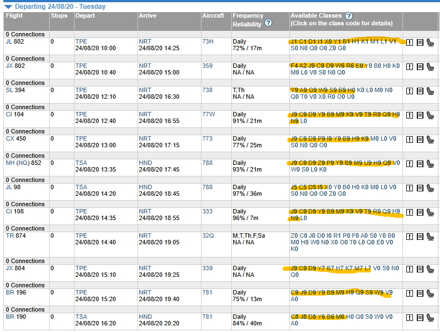This screenshot has width=440, height=332.
Task: Open flight CX 450 link
Action: 15,138
